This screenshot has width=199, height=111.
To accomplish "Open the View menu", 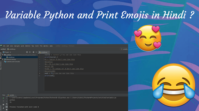I will point(12,46).
